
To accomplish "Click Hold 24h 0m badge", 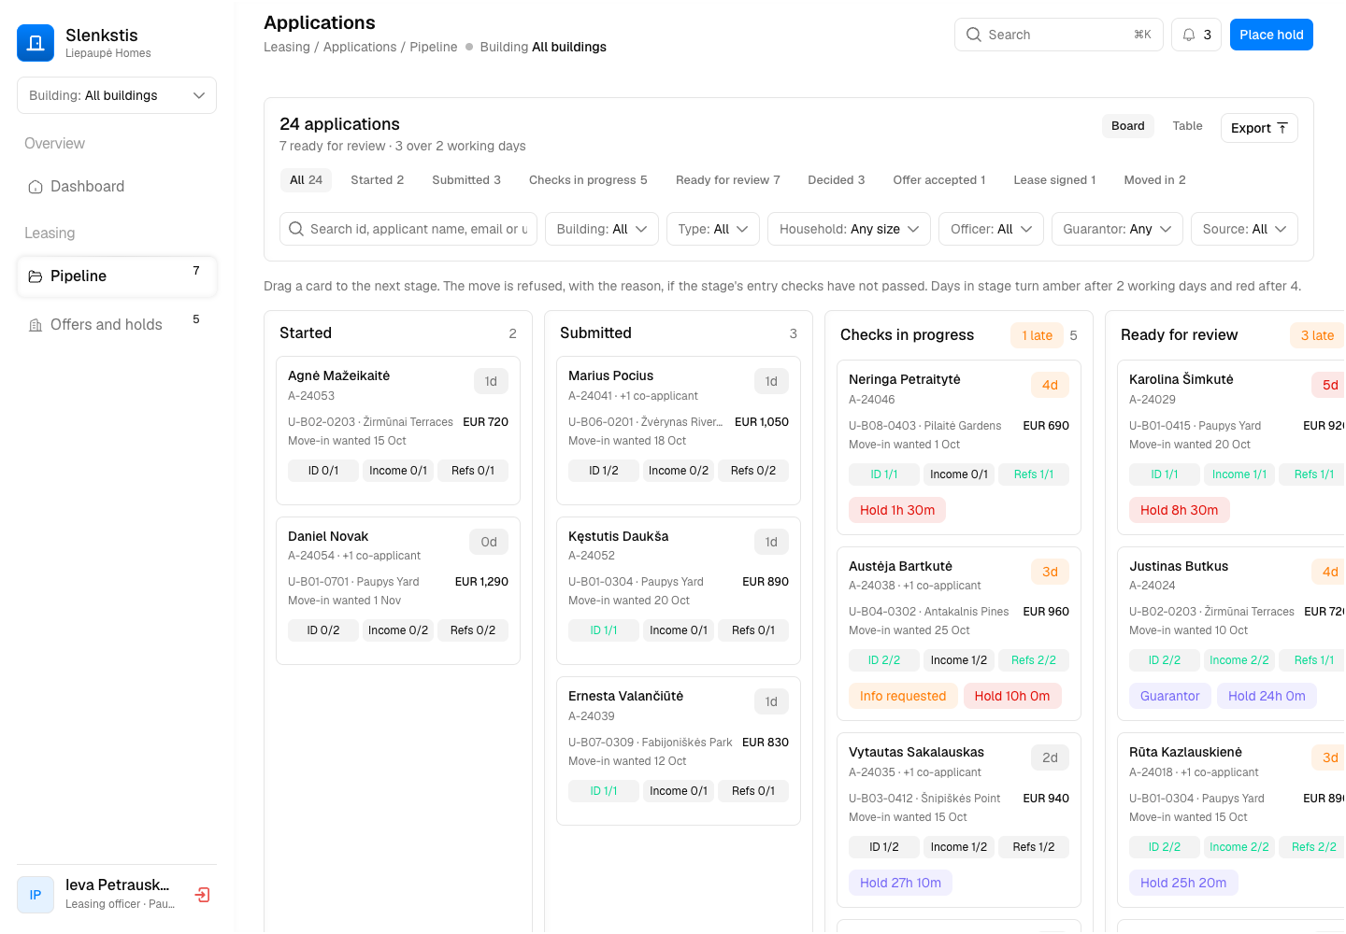I will pos(1267,696).
